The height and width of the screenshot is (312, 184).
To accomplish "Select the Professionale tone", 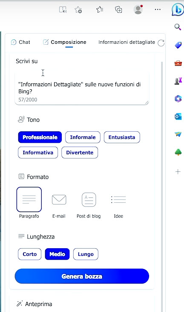I will pos(40,137).
